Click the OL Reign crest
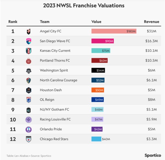 [29, 100]
